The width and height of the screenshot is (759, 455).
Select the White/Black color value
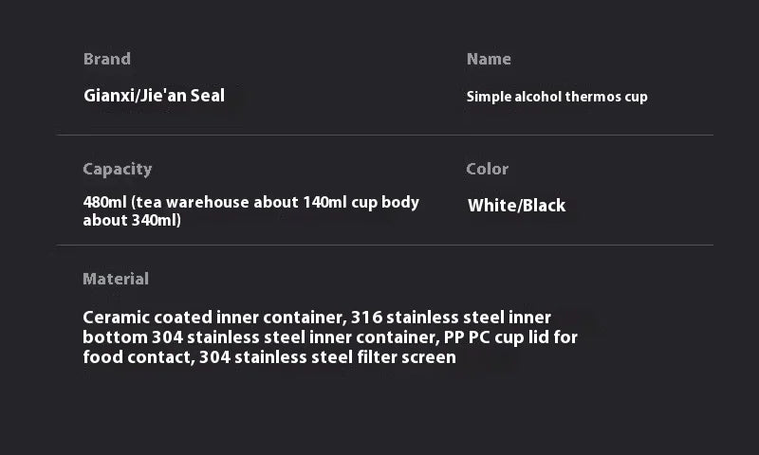point(516,206)
